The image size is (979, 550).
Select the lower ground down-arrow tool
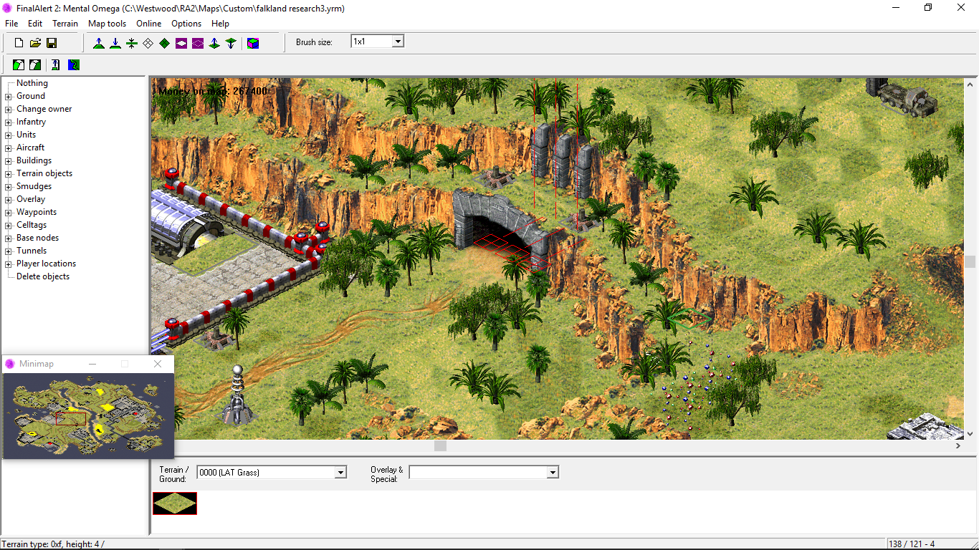[x=115, y=43]
